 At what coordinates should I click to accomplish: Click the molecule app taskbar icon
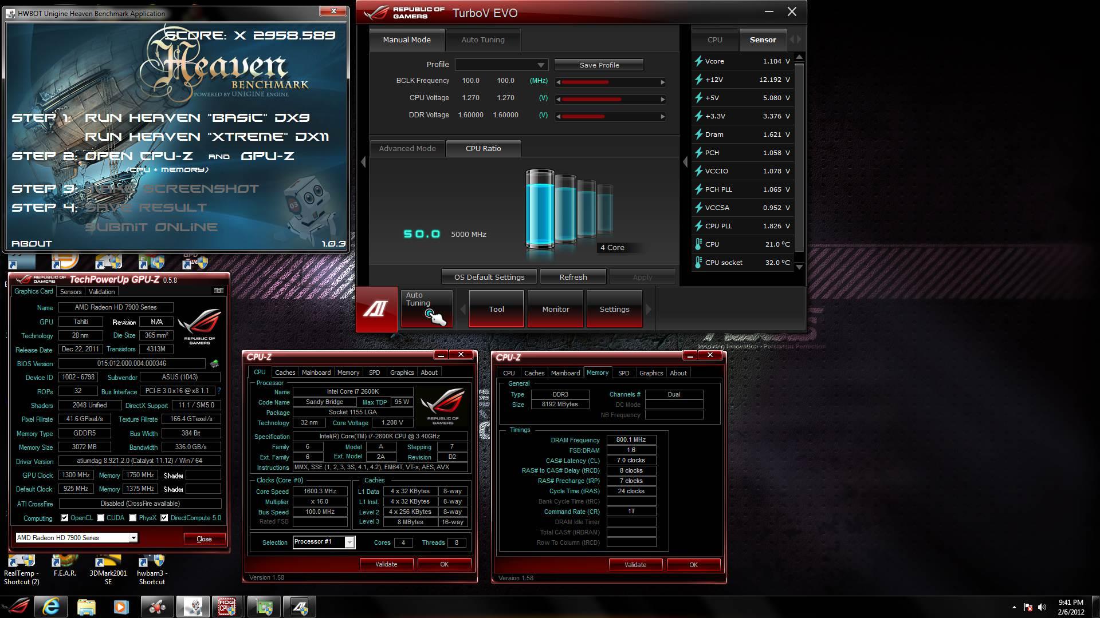point(157,607)
